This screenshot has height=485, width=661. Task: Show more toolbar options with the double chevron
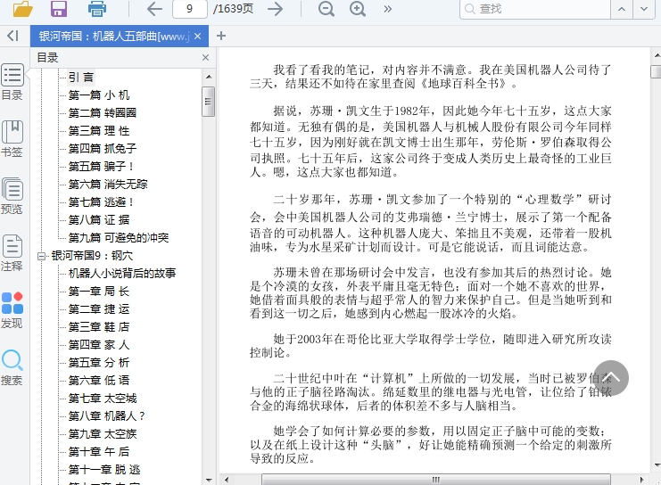[387, 9]
